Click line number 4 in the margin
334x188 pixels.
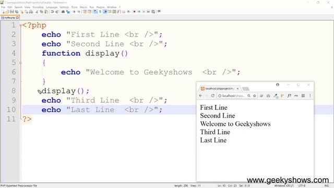14,53
